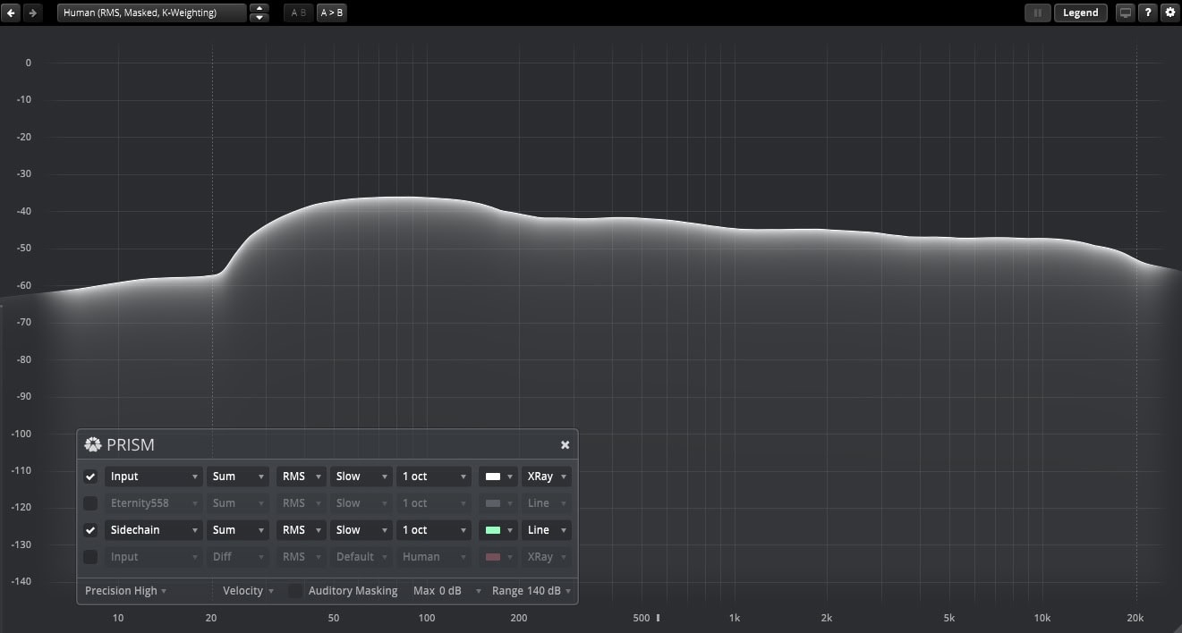Open the Sidechain 1 oct smoothing dropdown
The image size is (1182, 633).
tap(433, 529)
